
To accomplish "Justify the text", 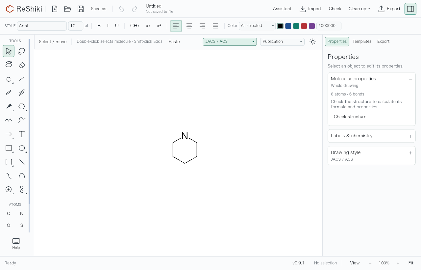I will click(x=215, y=26).
